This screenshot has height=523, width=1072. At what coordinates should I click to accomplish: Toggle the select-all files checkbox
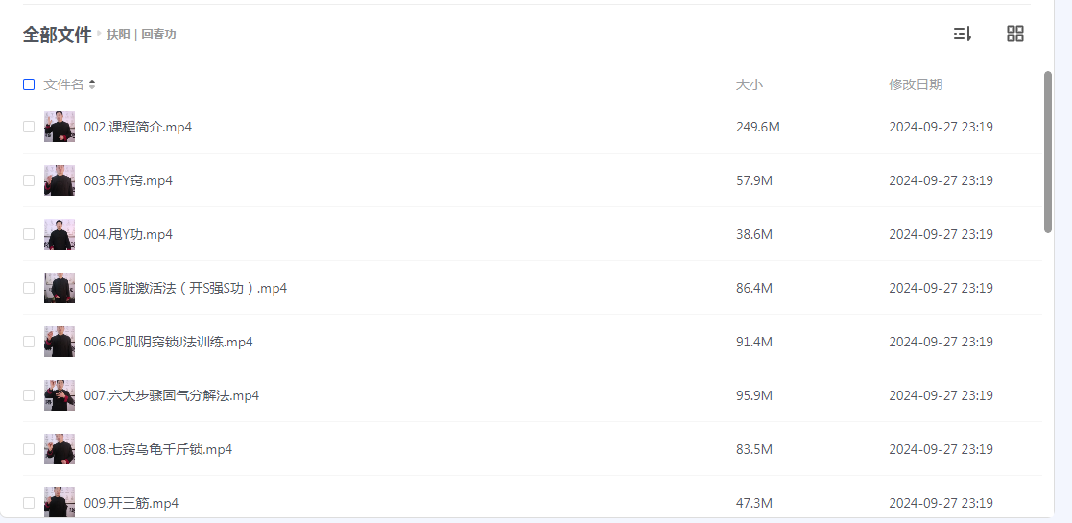(x=29, y=84)
